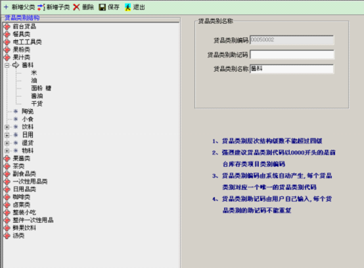Expand the 物料 tree node

pos(7,151)
